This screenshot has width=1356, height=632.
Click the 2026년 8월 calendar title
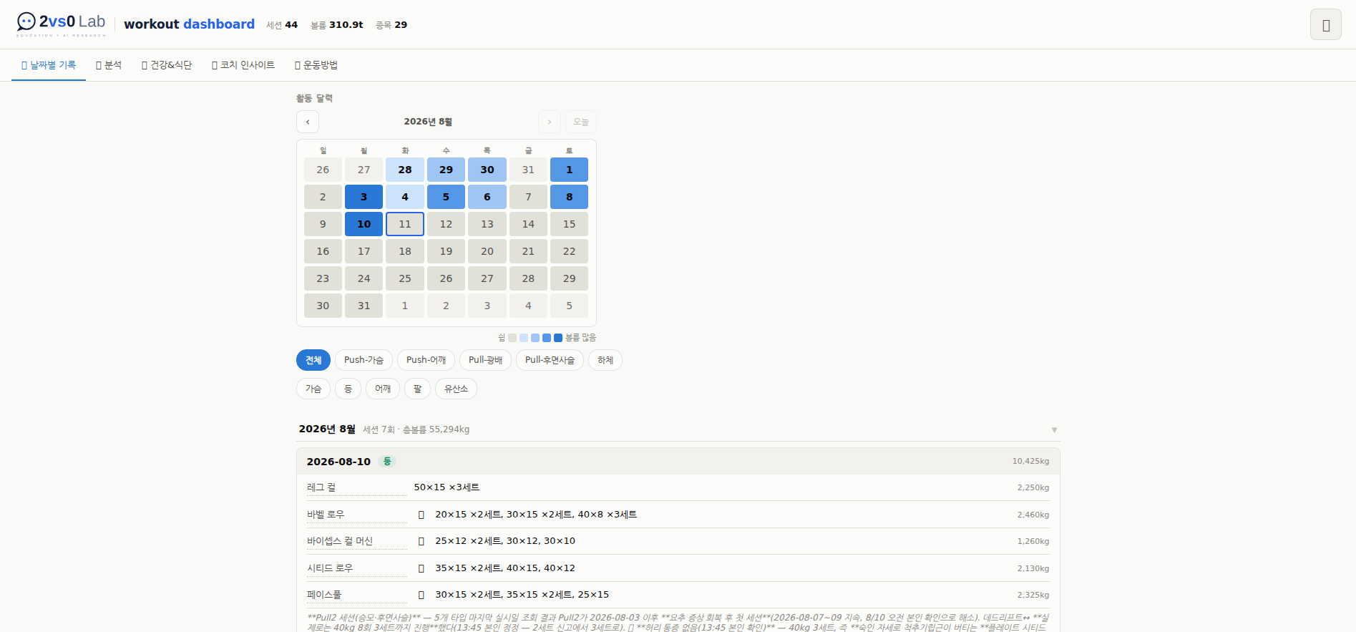(x=428, y=122)
